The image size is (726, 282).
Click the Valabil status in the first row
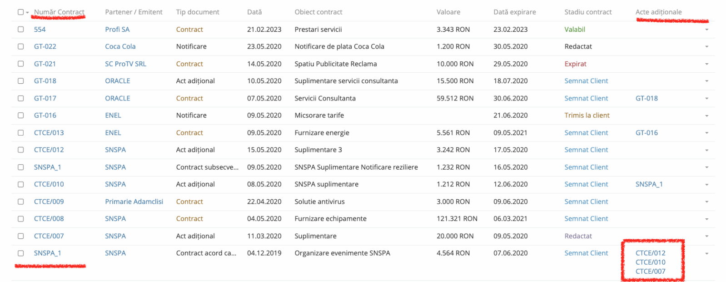pos(574,29)
